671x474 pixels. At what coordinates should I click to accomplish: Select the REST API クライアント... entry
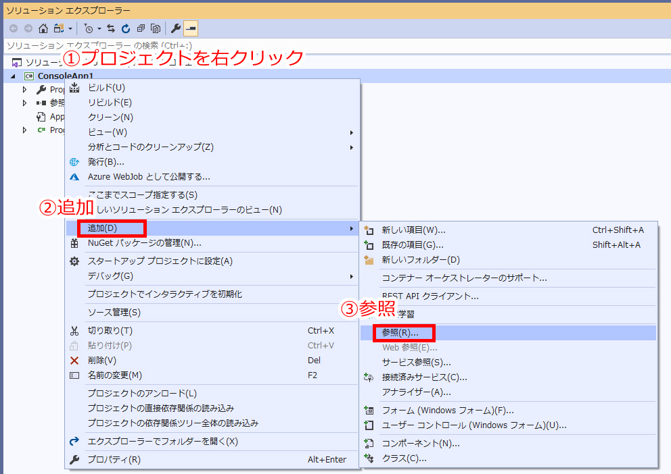click(509, 296)
